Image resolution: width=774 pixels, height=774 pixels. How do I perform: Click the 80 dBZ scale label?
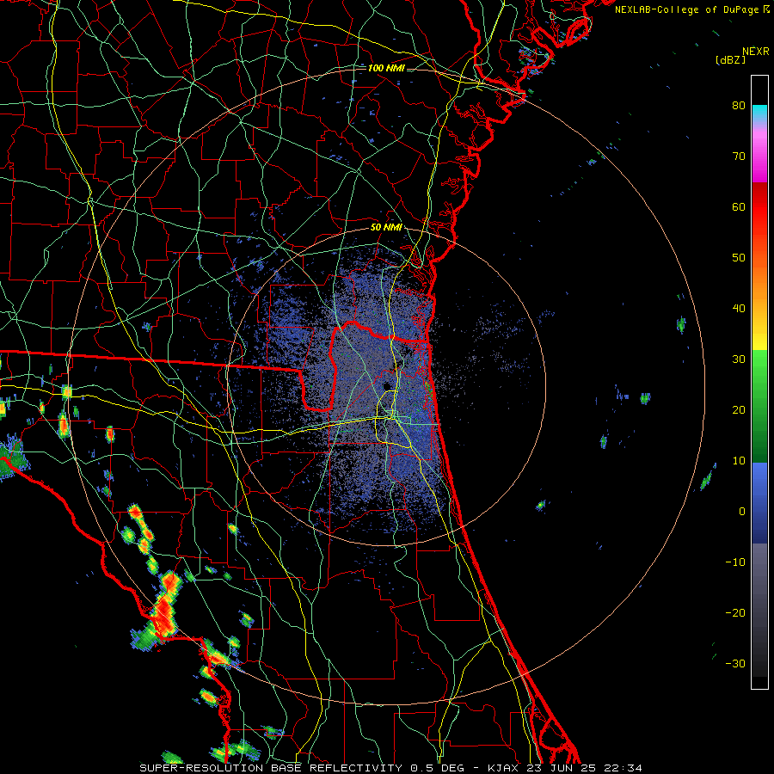739,105
